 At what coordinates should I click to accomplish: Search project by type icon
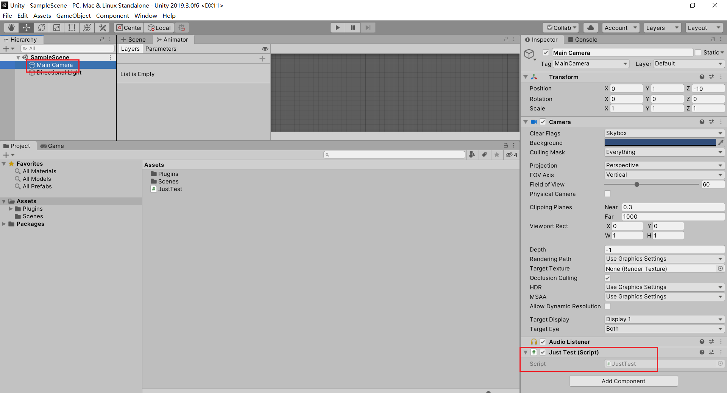click(x=472, y=155)
